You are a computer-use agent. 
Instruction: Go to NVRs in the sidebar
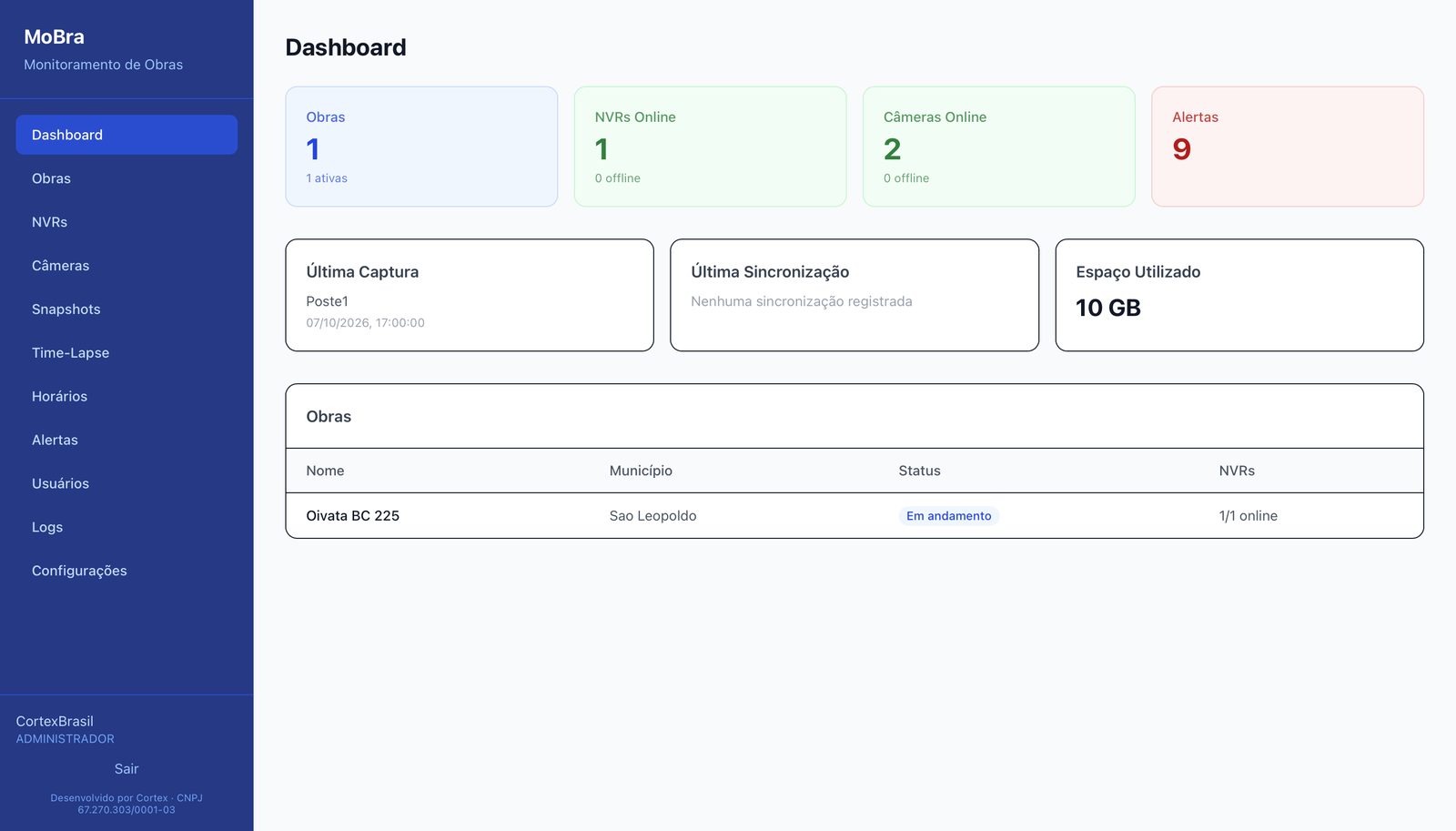(x=126, y=222)
